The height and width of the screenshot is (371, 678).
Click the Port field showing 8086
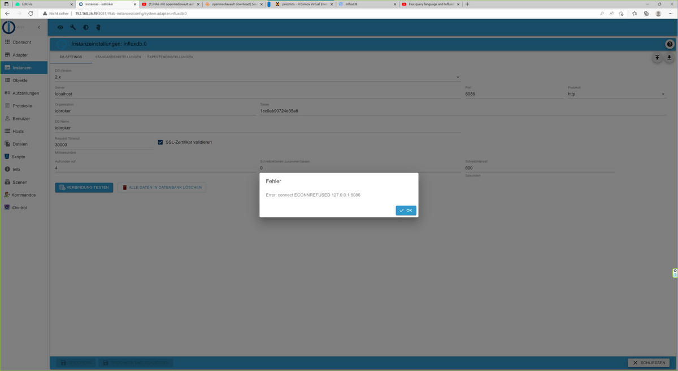click(514, 94)
